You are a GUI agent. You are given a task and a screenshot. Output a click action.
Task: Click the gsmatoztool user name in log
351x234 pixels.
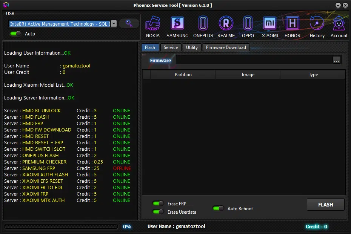click(76, 66)
